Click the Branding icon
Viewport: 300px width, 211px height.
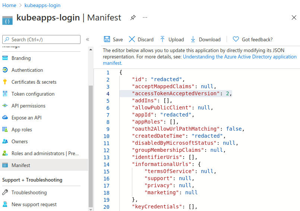5,58
